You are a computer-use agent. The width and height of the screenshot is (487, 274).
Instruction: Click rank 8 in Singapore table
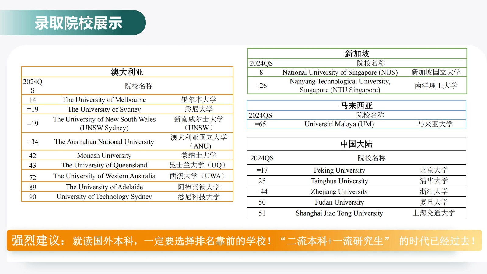coord(261,72)
